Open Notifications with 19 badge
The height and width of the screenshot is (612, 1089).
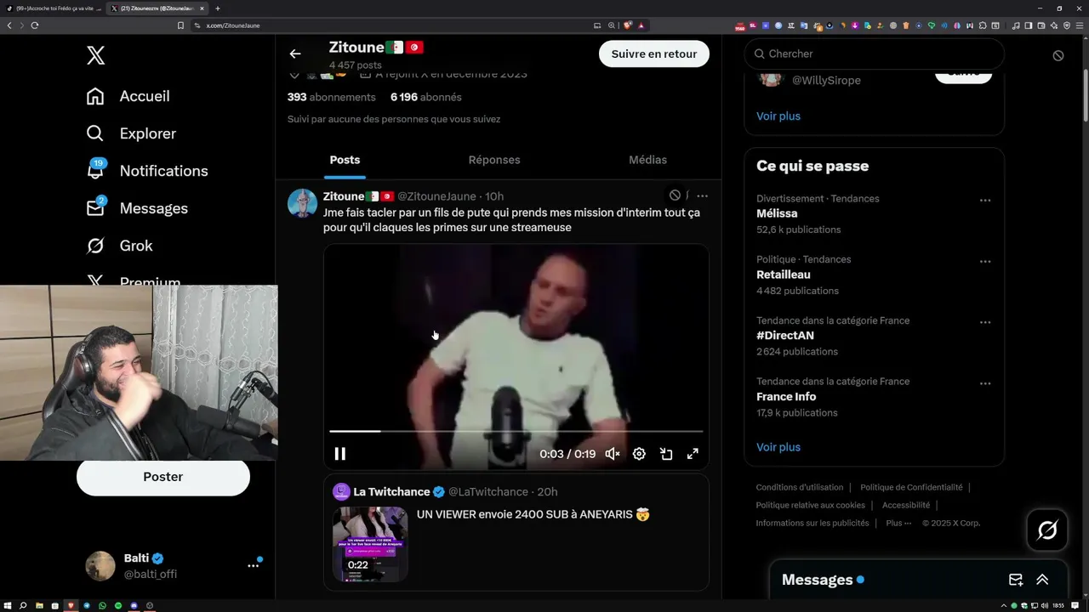[146, 171]
